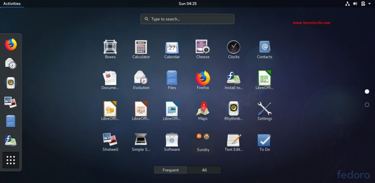Click Firefox in the dock
The width and height of the screenshot is (375, 183).
point(11,44)
